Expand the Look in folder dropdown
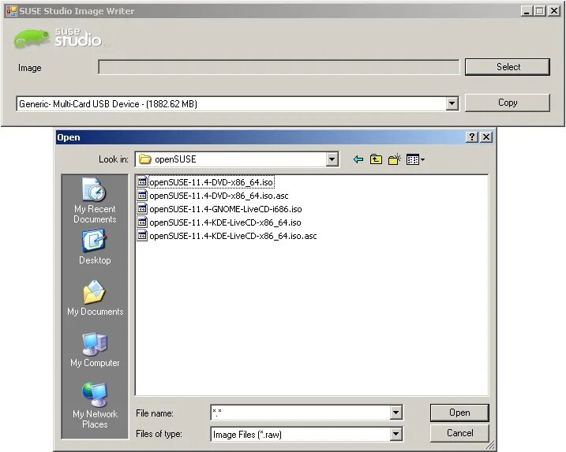 click(332, 159)
